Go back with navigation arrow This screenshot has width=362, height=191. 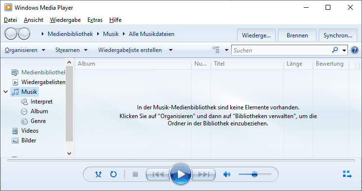coord(11,34)
